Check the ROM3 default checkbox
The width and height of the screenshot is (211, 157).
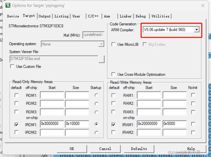(x=17, y=112)
